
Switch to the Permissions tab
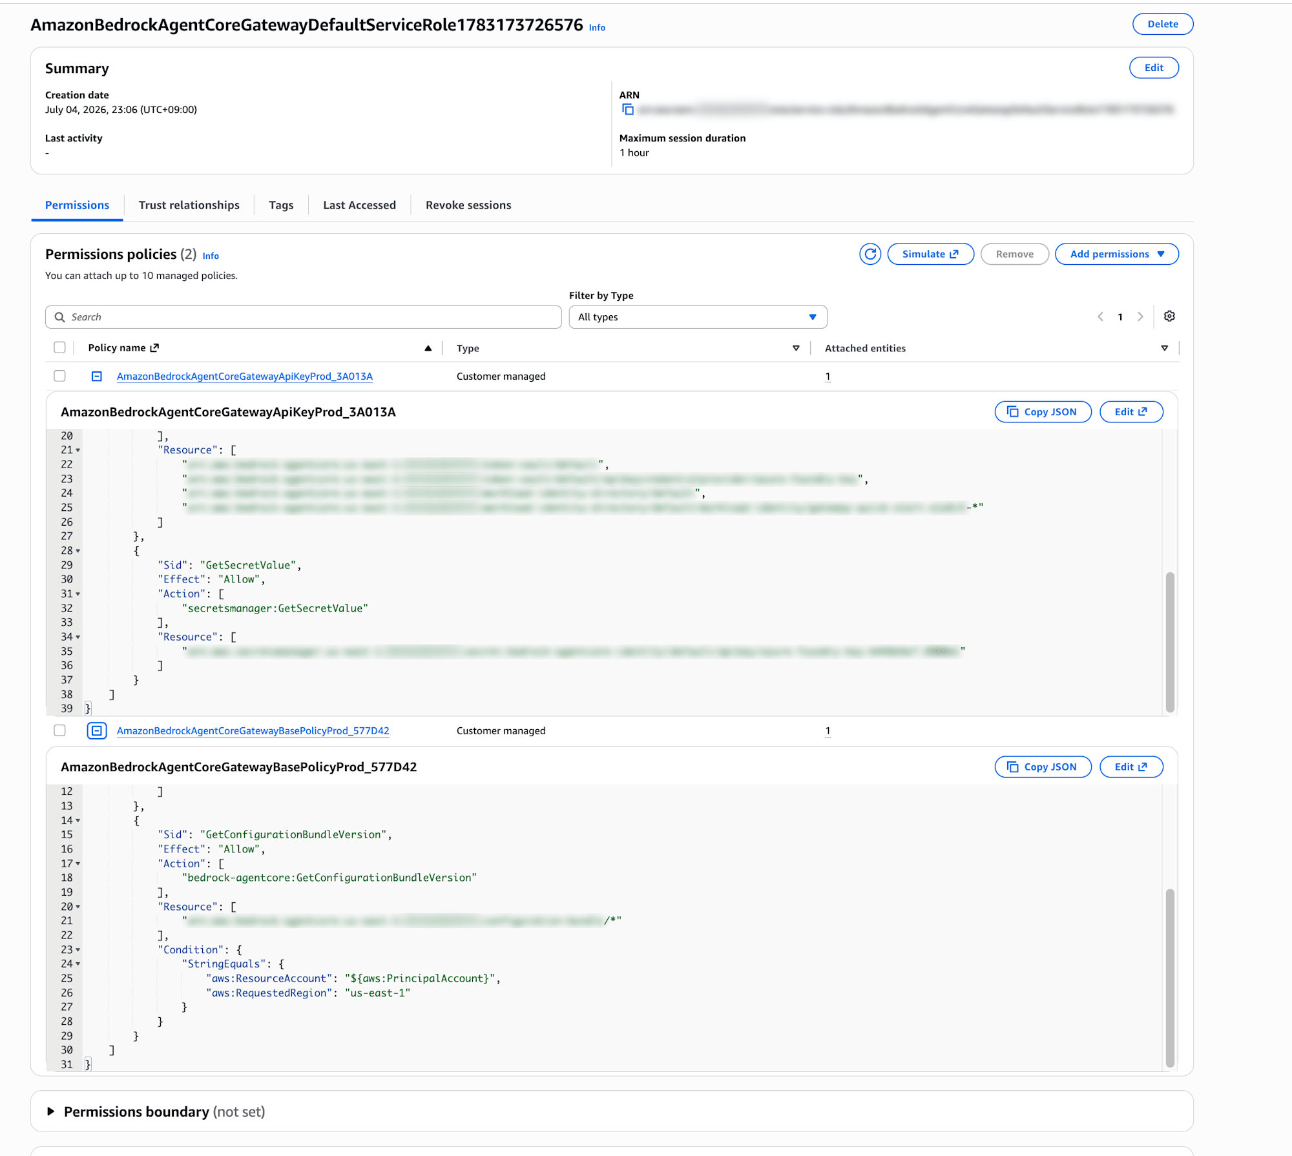[77, 205]
